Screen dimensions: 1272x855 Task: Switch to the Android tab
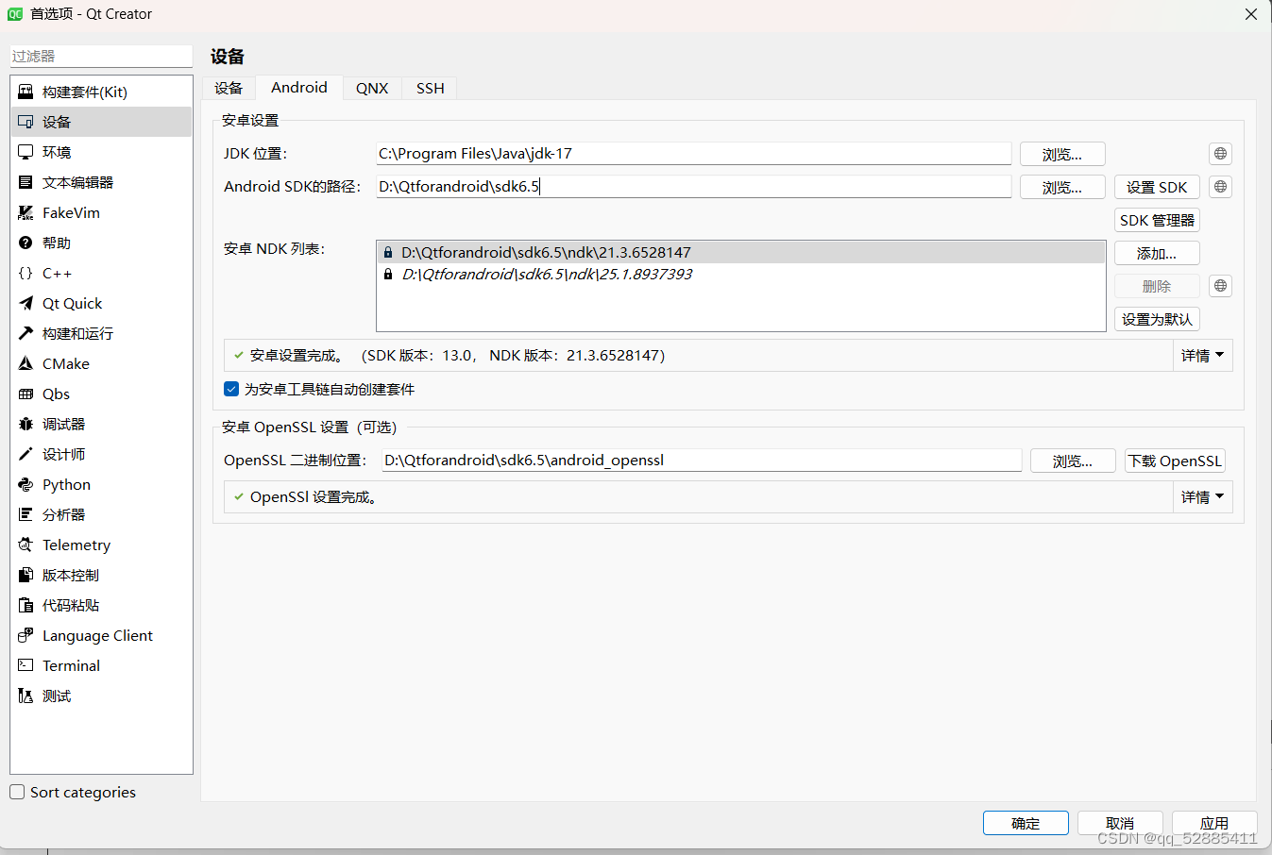[299, 87]
